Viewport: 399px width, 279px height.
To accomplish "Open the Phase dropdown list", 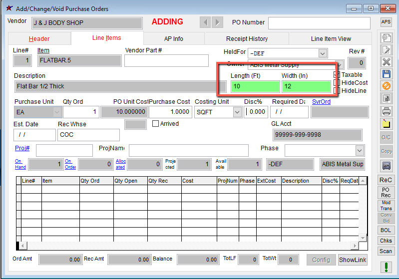I will pos(359,151).
